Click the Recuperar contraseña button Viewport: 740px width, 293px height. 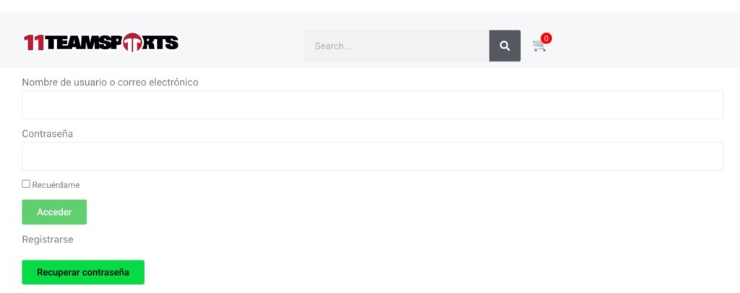[83, 272]
